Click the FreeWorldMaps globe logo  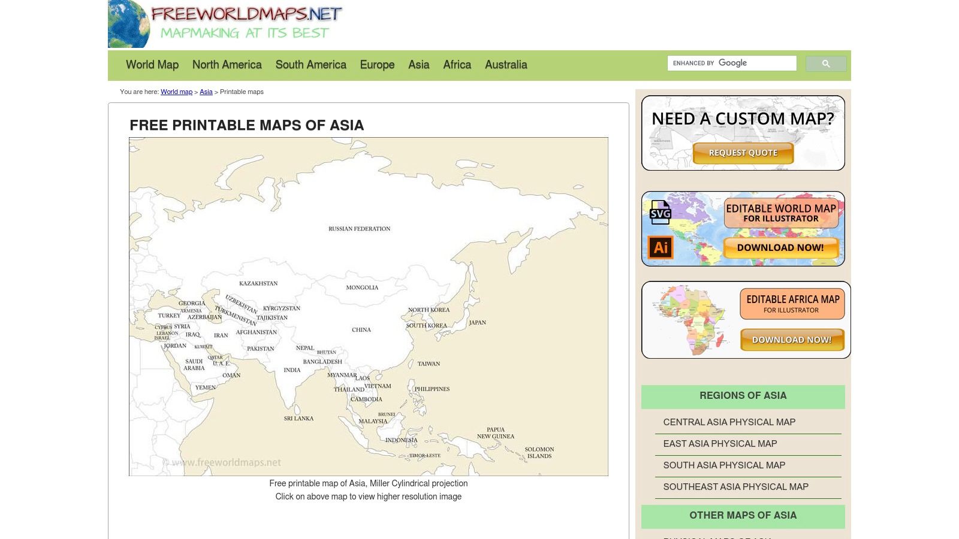127,24
